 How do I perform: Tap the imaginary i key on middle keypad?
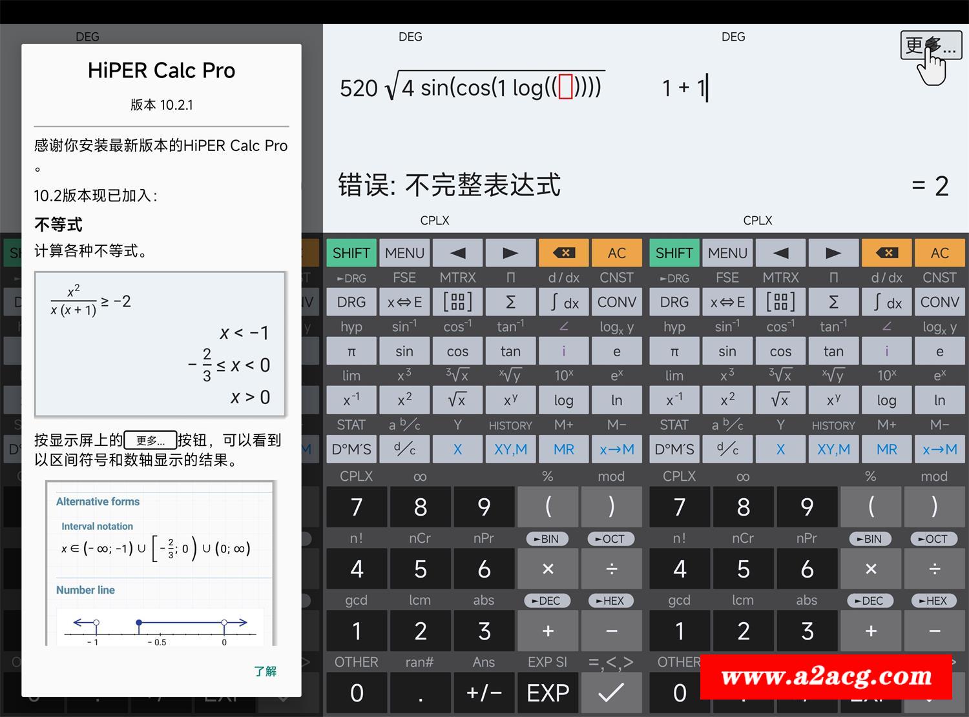point(563,351)
